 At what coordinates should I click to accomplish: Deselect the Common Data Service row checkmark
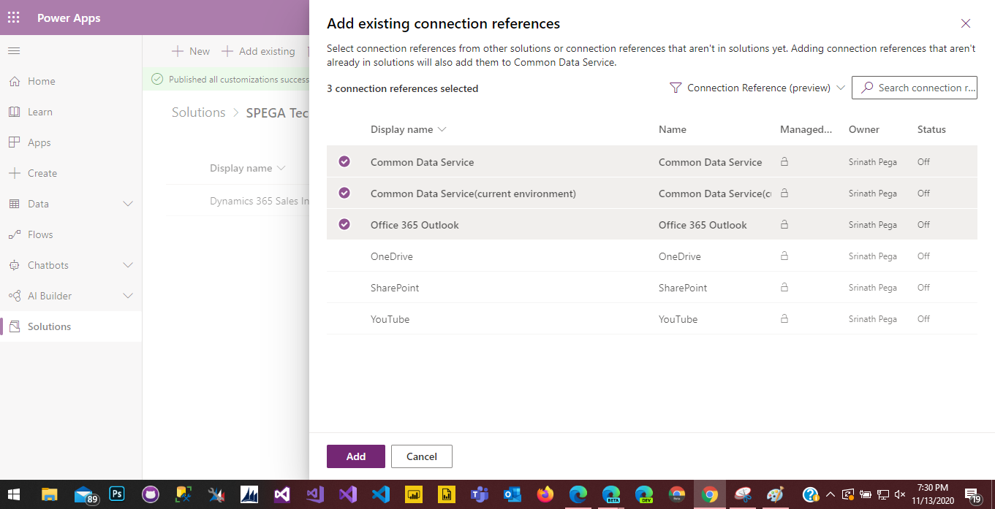(x=344, y=161)
